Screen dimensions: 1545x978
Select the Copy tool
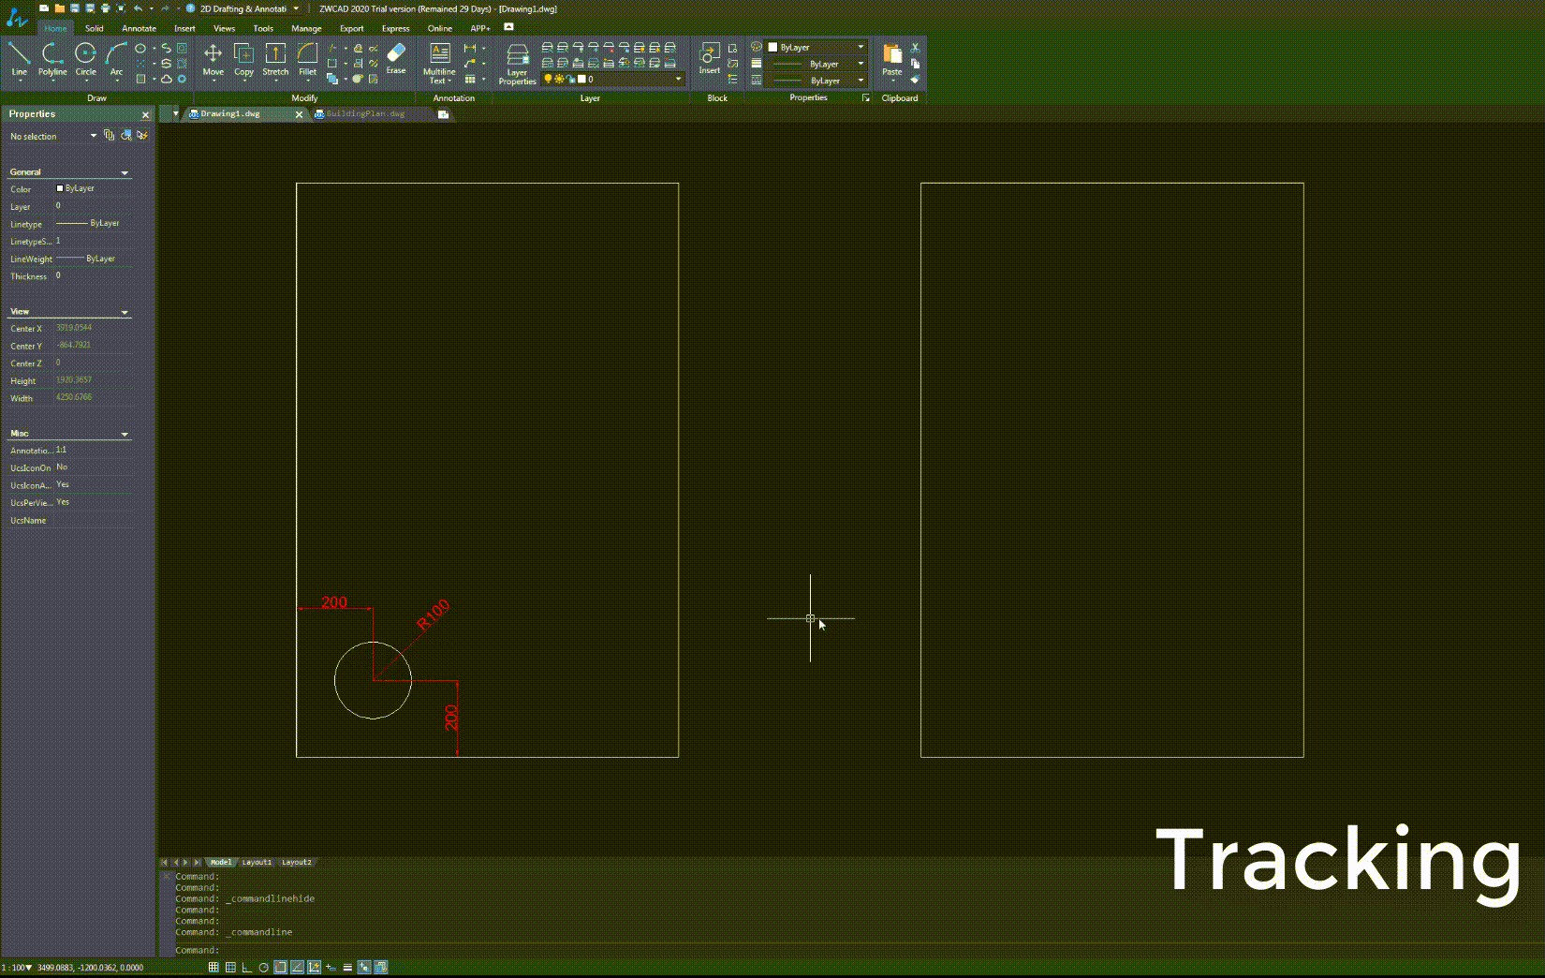click(x=244, y=58)
